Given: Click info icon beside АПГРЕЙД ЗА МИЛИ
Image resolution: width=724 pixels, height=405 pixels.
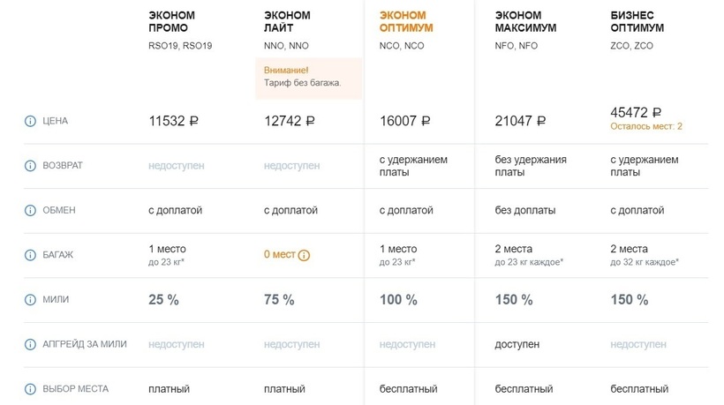Looking at the screenshot, I should tap(30, 344).
